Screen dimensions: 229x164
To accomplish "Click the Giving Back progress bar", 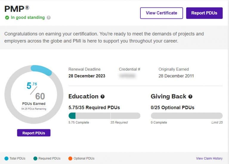I will coord(187,115).
